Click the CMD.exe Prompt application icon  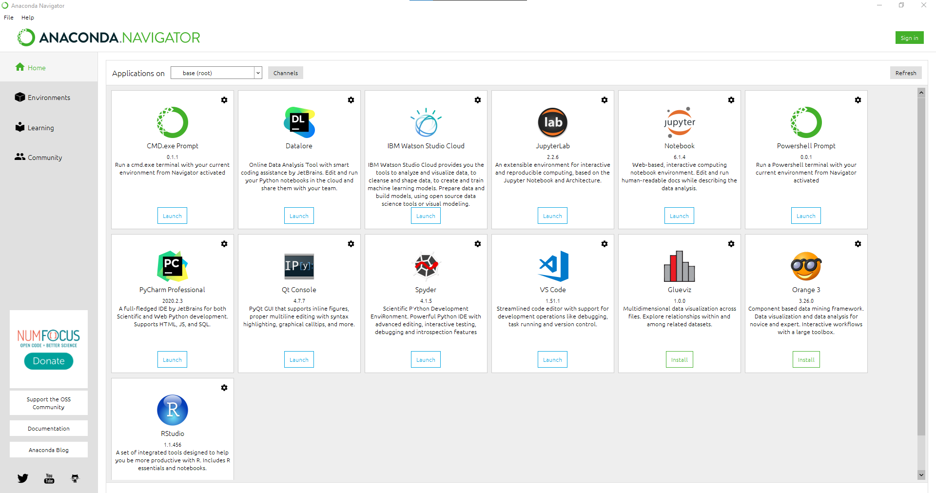point(173,122)
